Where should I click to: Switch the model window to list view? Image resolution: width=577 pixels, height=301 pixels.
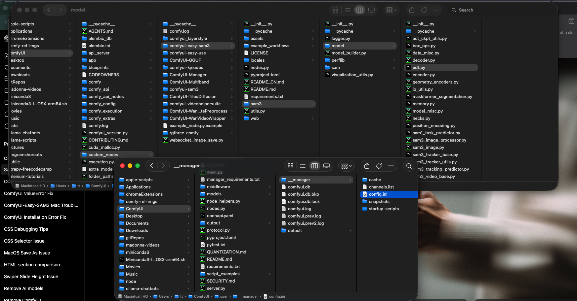tap(347, 10)
